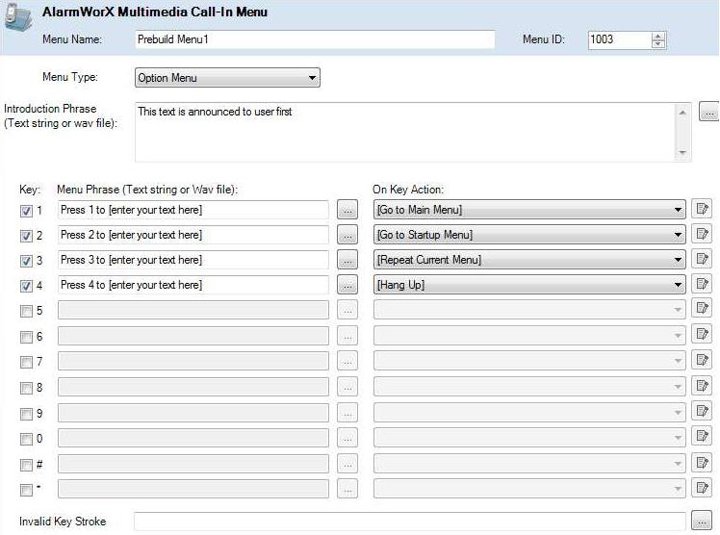This screenshot has width=720, height=535.
Task: Open the Repeat Current Menu action dropdown
Action: click(679, 259)
